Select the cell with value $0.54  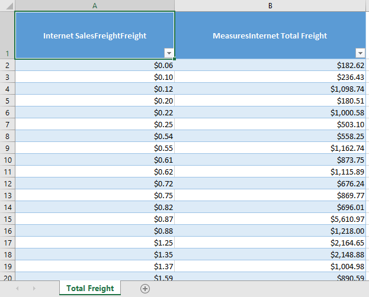point(95,136)
